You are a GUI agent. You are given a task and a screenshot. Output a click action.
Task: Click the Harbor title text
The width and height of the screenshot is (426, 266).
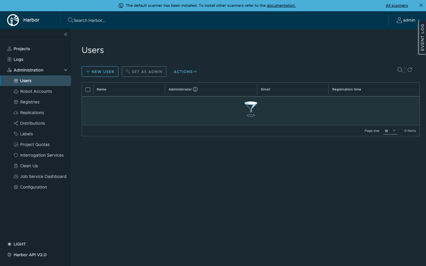pos(31,20)
